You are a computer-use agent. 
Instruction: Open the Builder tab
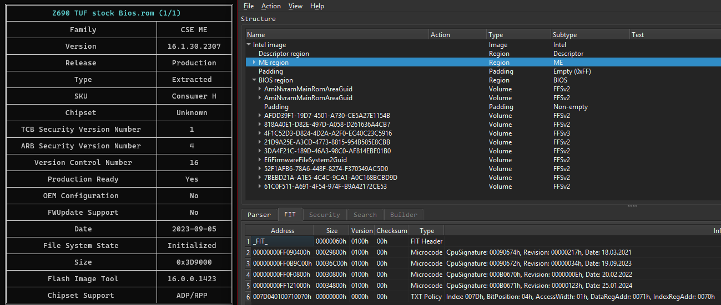(x=404, y=215)
